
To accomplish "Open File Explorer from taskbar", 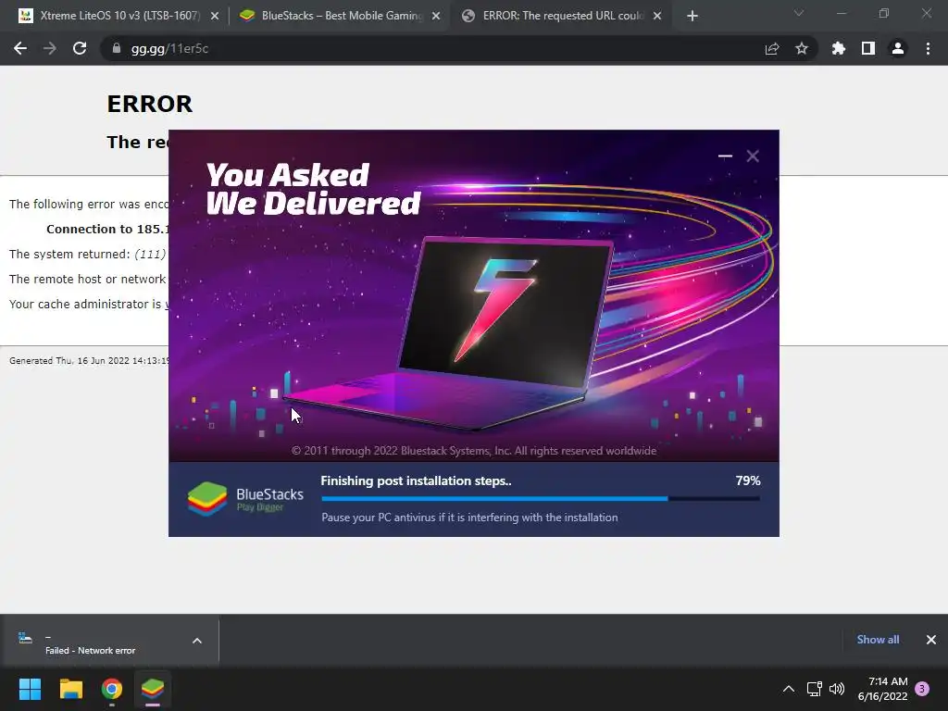I will click(70, 689).
